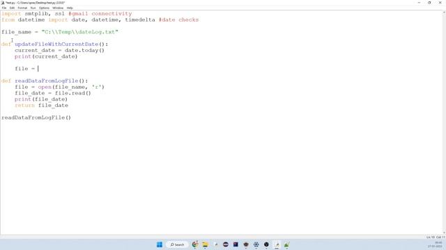Click the 'def readDataFromLogFile():' definition
Viewport: 446px width, 250px height.
coord(45,81)
